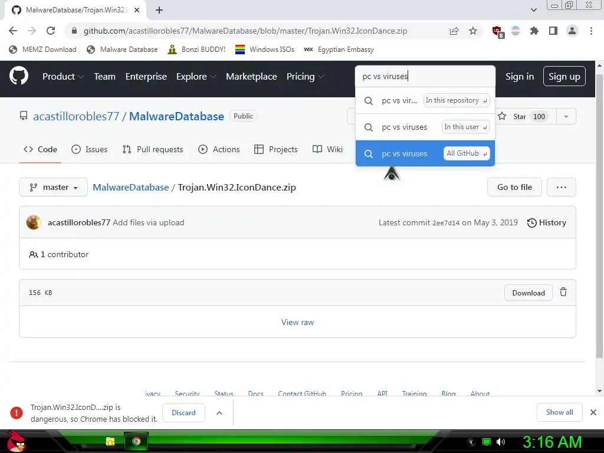The width and height of the screenshot is (604, 453).
Task: Click the Go to file button
Action: 514,187
